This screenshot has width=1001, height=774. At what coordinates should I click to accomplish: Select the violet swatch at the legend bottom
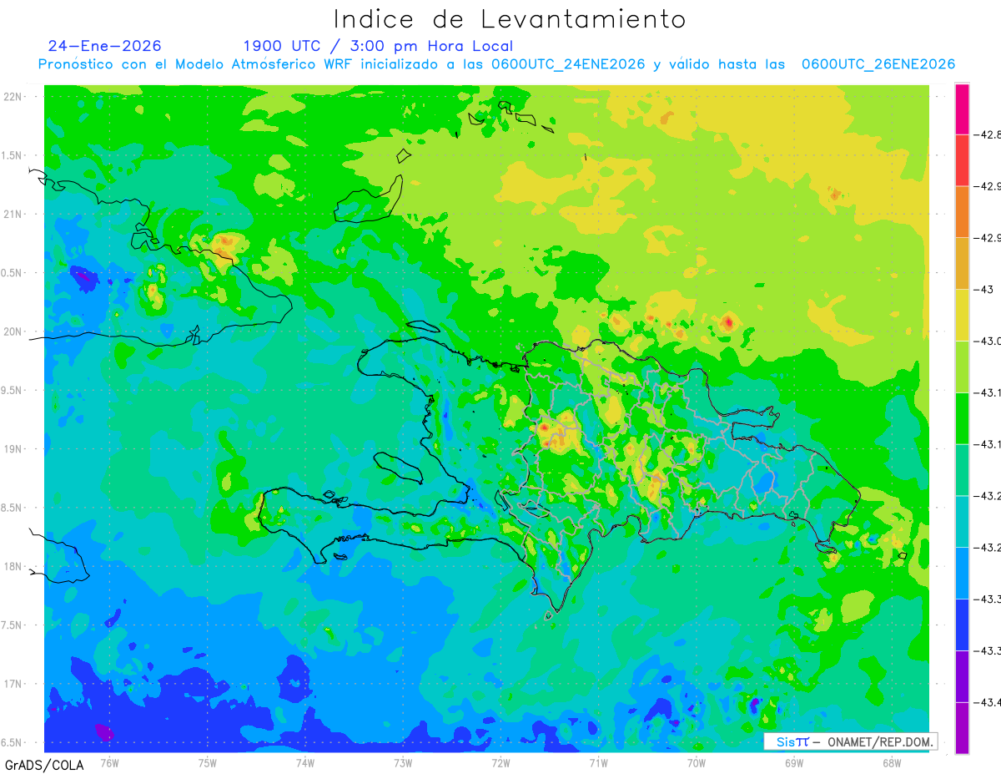click(x=962, y=728)
